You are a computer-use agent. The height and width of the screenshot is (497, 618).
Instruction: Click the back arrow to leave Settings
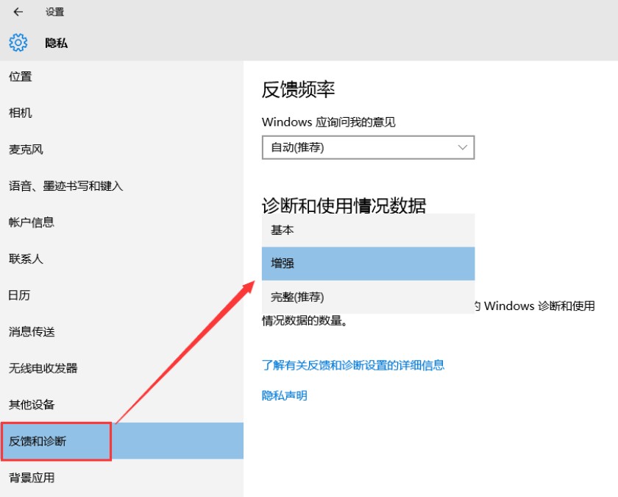tap(17, 12)
